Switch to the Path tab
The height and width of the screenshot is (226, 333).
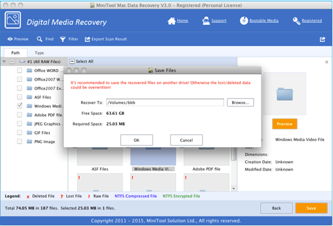(16, 53)
